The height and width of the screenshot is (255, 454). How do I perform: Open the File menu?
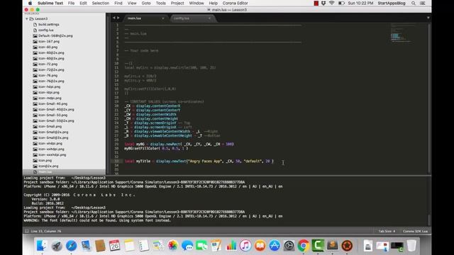pyautogui.click(x=71, y=3)
